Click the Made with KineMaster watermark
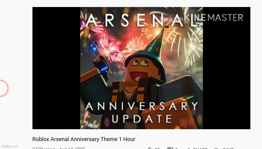 (201, 18)
